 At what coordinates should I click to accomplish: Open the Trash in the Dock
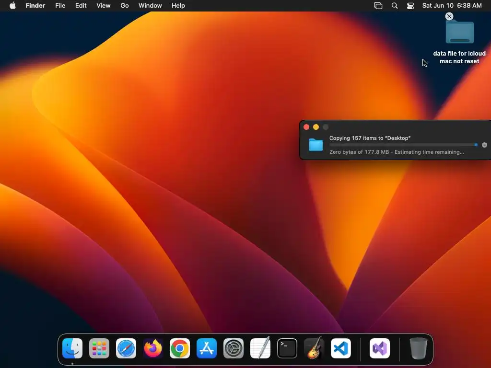tap(418, 348)
